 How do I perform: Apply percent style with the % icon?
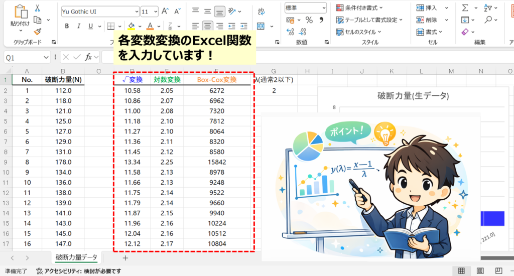tap(309, 20)
